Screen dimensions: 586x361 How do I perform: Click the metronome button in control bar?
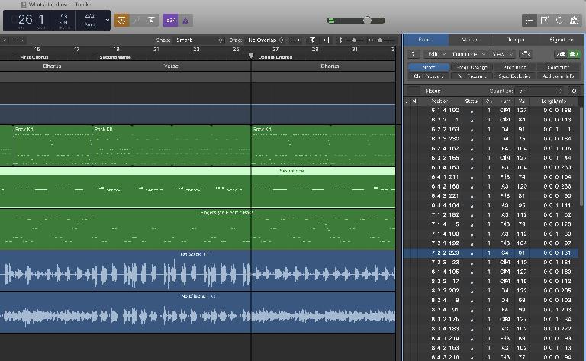click(187, 21)
